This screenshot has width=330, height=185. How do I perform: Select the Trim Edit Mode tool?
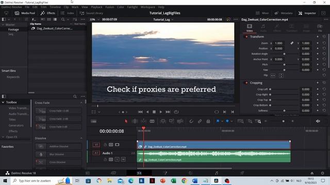point(135,121)
